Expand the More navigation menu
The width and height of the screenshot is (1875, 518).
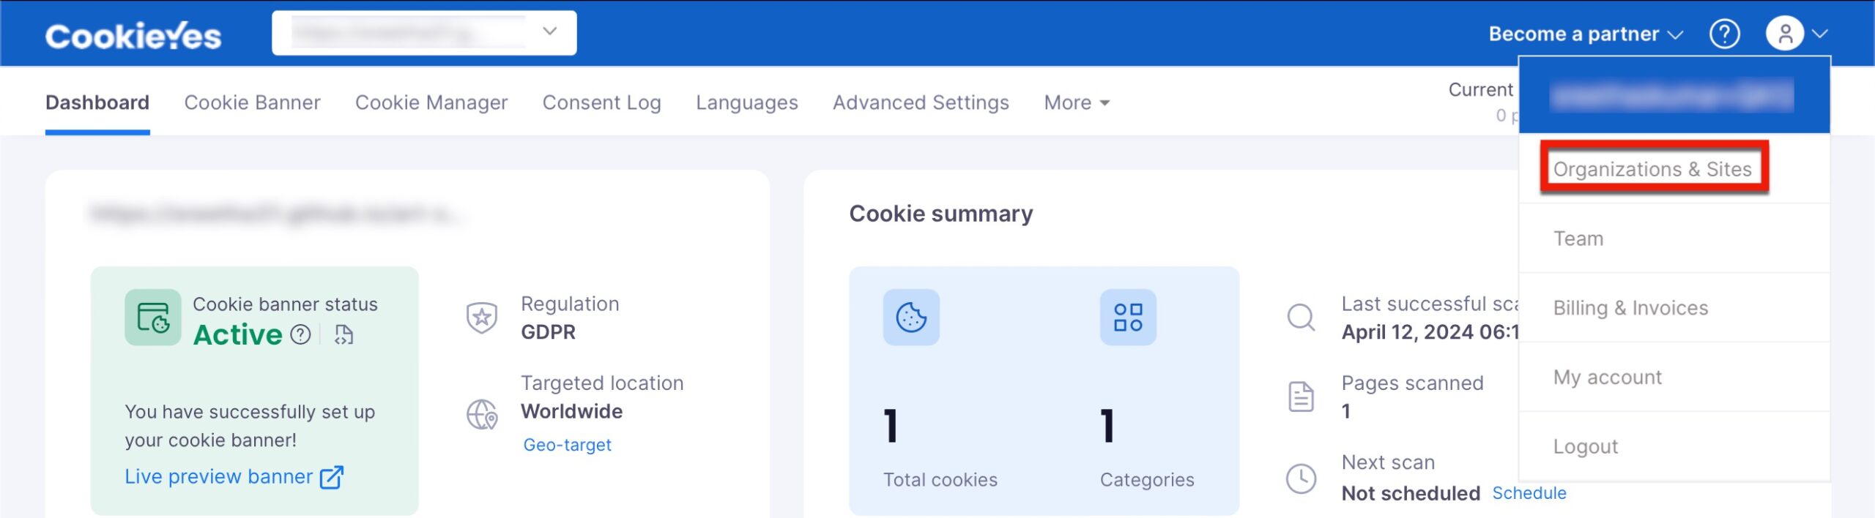pyautogui.click(x=1075, y=102)
